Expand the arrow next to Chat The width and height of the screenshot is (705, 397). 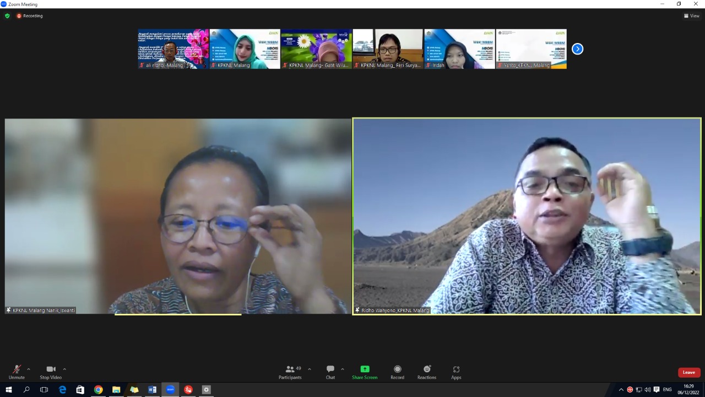tap(343, 369)
